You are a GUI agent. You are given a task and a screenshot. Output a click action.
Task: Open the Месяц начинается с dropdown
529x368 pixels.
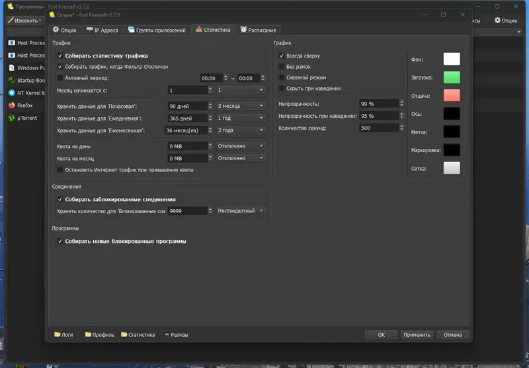point(241,90)
